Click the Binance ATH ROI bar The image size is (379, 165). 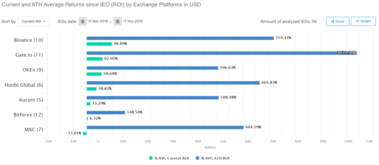[x=180, y=38]
